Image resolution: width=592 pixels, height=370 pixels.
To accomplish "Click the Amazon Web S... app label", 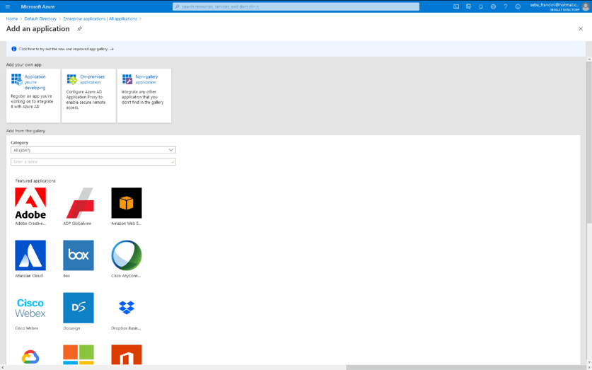I will coord(126,224).
